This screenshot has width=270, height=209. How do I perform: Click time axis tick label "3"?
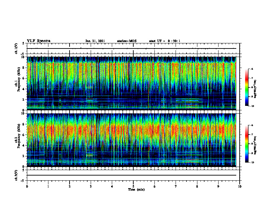click(x=91, y=186)
